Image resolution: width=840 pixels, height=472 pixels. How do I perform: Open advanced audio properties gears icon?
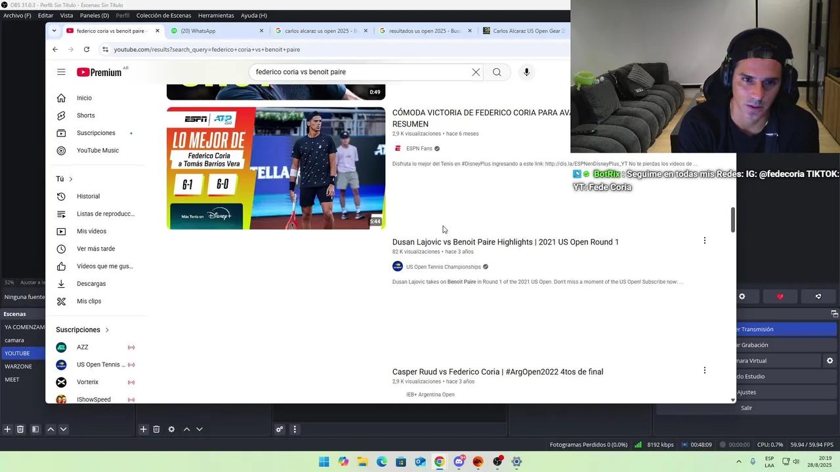tap(280, 429)
